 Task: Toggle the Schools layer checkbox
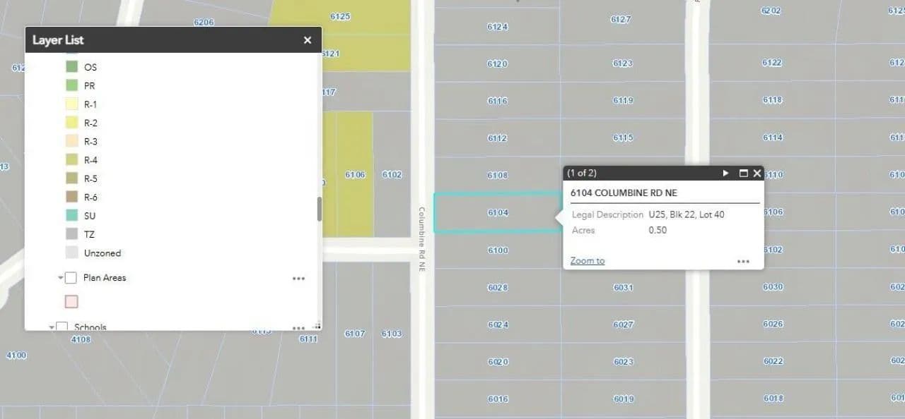62,327
